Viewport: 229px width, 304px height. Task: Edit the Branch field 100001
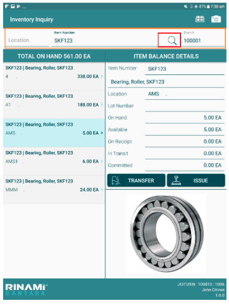(x=203, y=41)
